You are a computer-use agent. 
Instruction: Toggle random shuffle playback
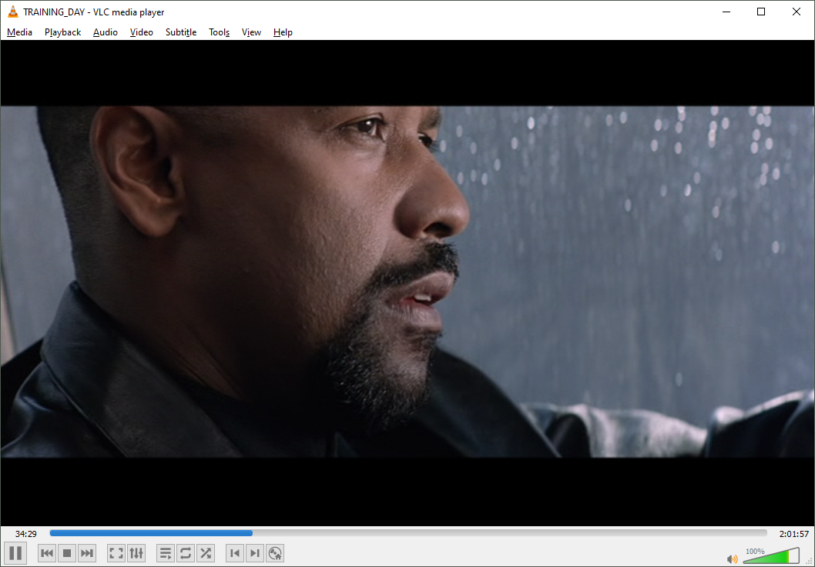pos(206,553)
